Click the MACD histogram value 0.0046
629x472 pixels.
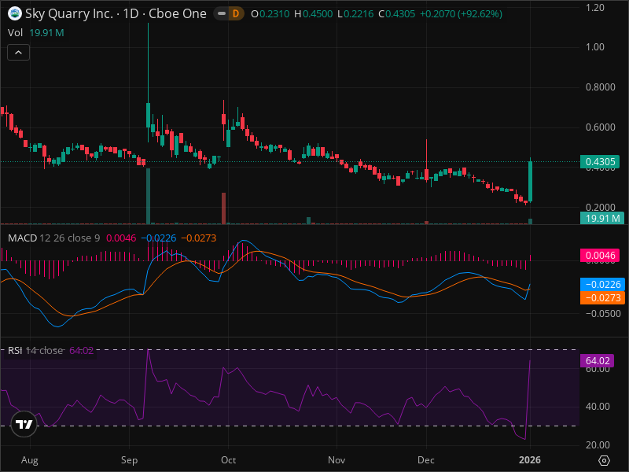point(121,238)
